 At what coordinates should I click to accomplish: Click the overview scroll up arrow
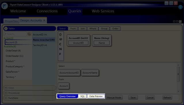178,65
